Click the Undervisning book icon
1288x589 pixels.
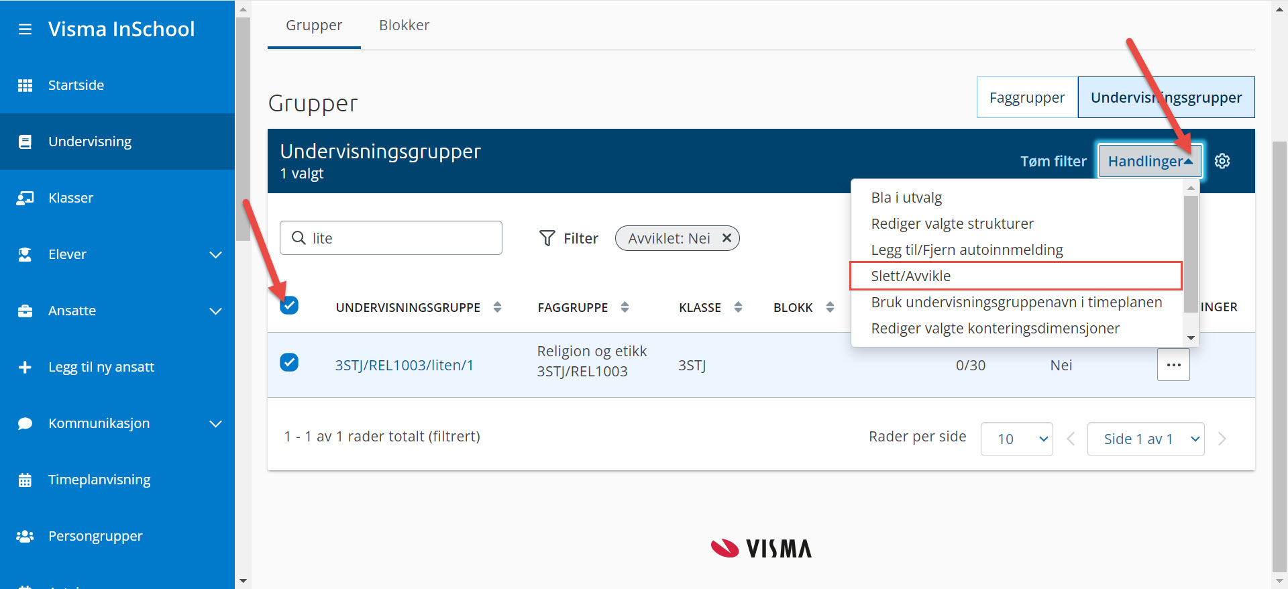(25, 142)
